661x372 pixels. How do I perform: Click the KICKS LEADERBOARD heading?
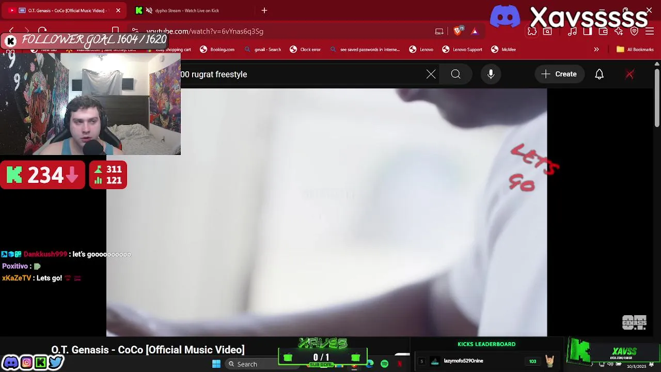[x=486, y=344]
